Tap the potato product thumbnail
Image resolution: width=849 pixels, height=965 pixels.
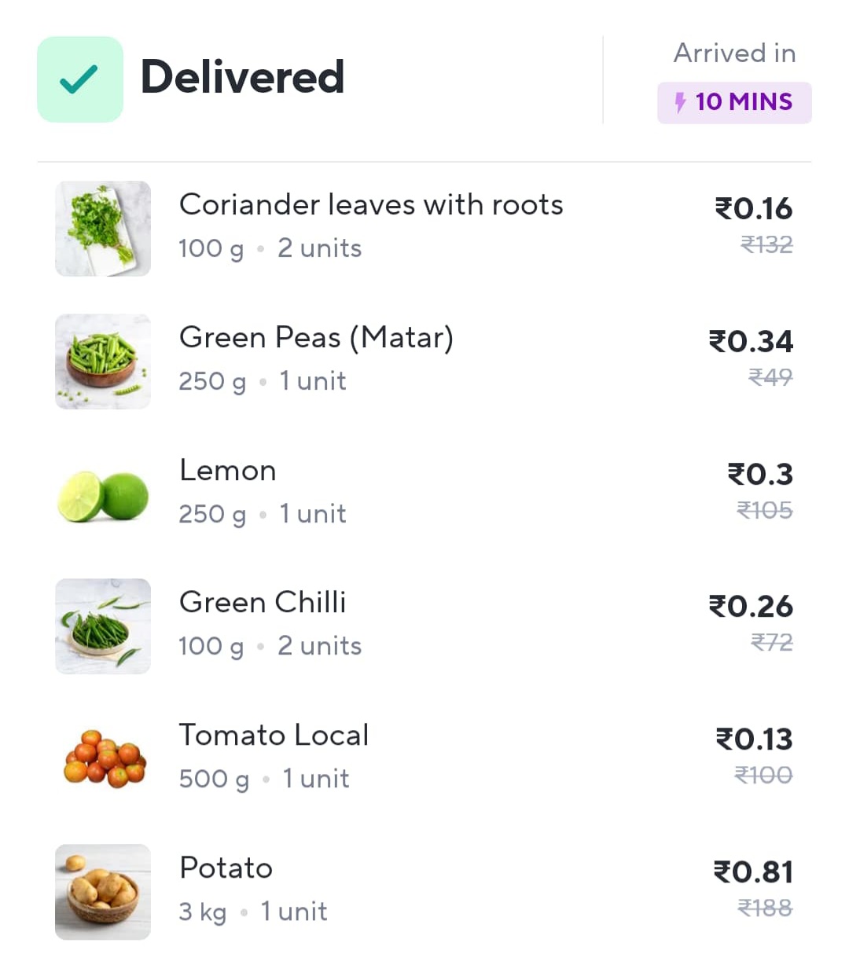pos(102,892)
